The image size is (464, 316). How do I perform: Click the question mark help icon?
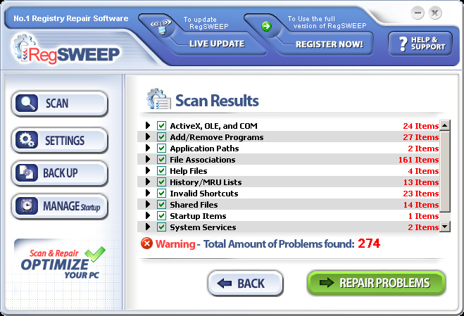pos(403,44)
